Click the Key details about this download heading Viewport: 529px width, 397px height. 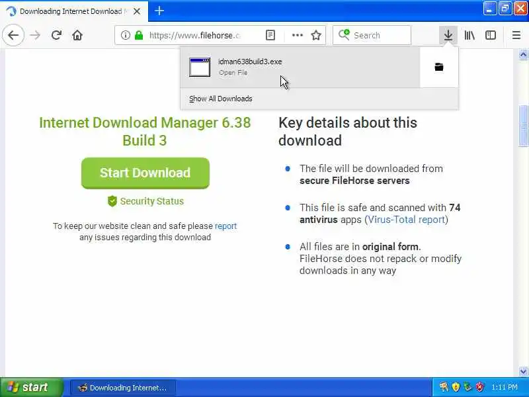tap(348, 131)
